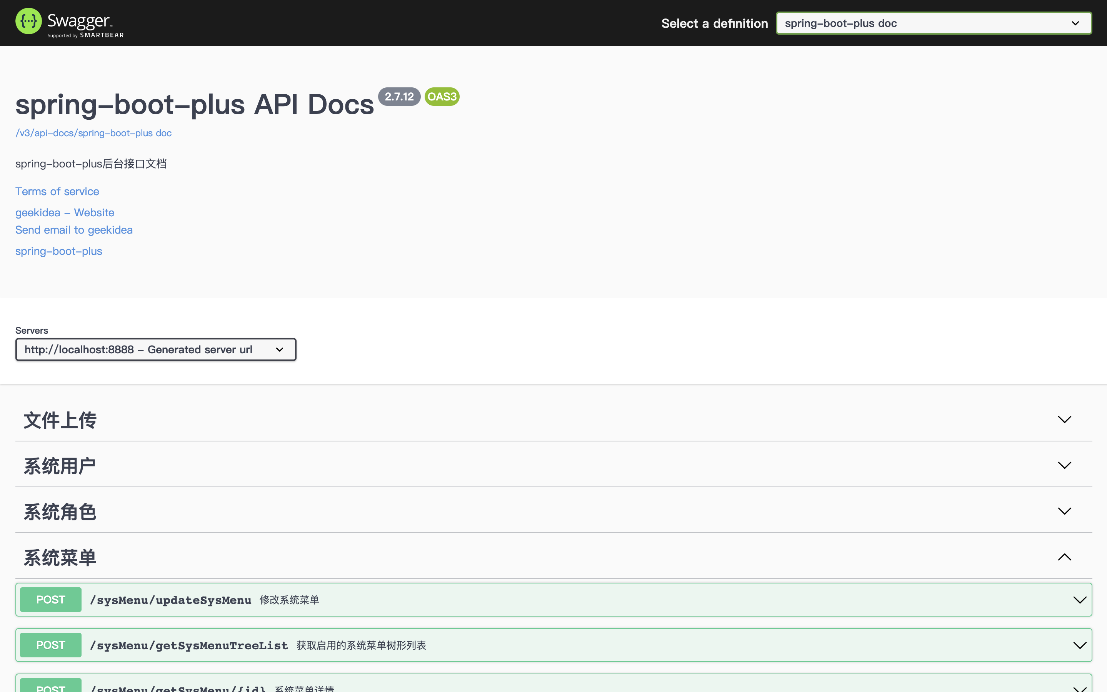Expand the 系统角色 section chevron
This screenshot has width=1107, height=692.
point(1064,511)
